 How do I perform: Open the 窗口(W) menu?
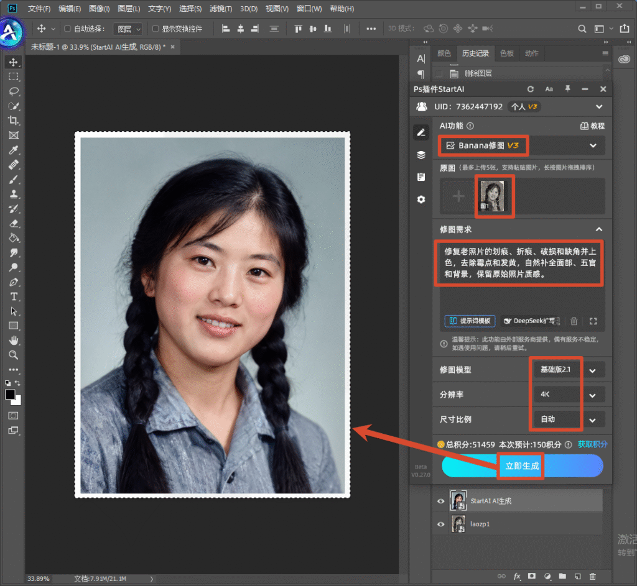309,9
